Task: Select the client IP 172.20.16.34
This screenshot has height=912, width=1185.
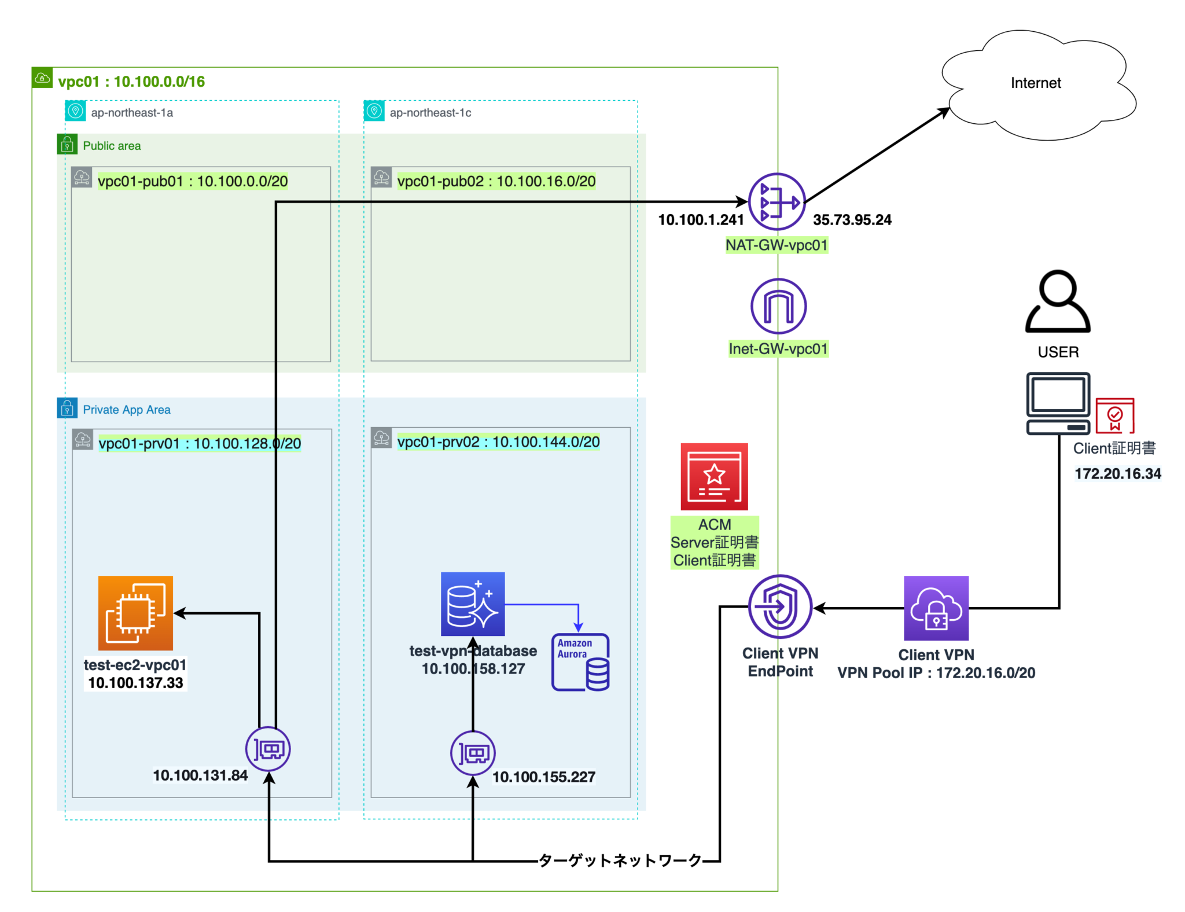Action: pyautogui.click(x=1118, y=474)
